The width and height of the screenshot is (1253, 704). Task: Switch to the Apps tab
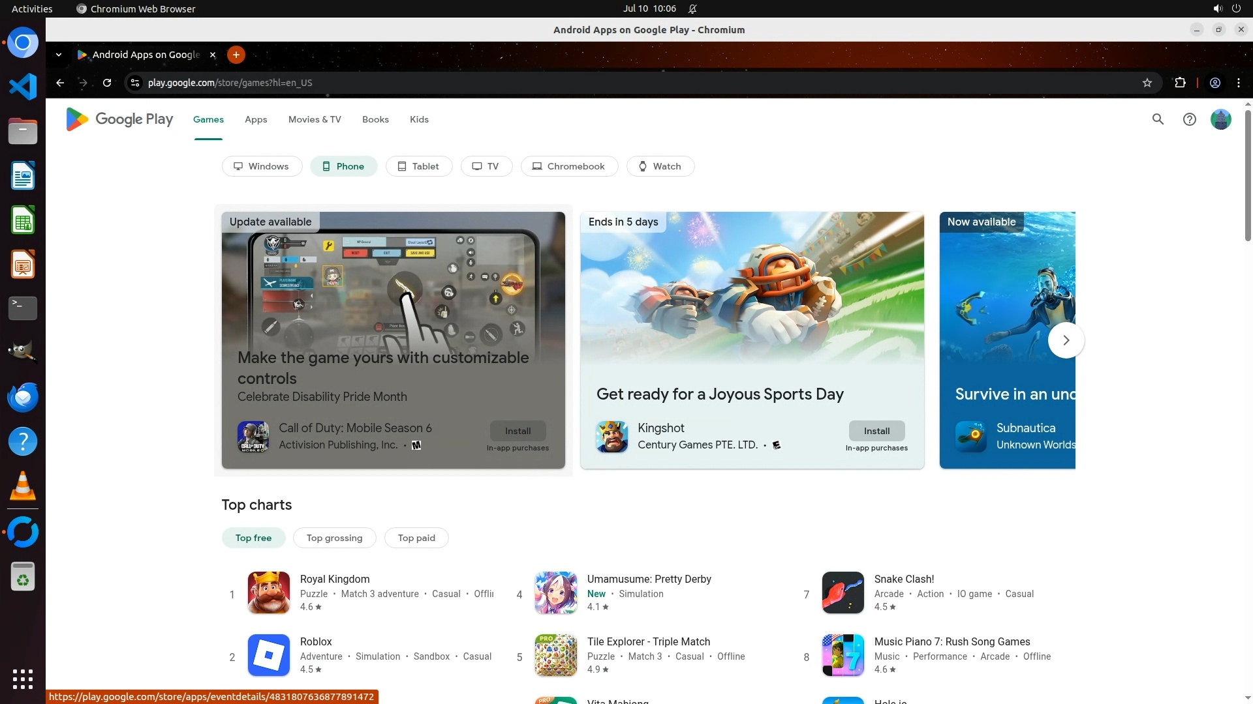[256, 119]
